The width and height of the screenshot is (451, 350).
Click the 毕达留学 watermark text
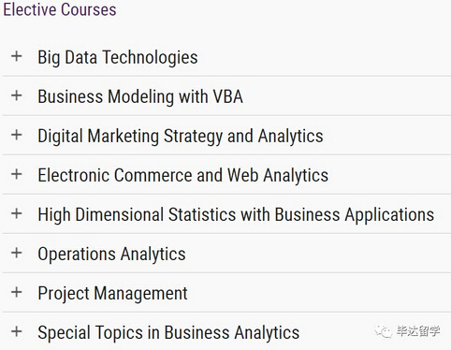418,331
